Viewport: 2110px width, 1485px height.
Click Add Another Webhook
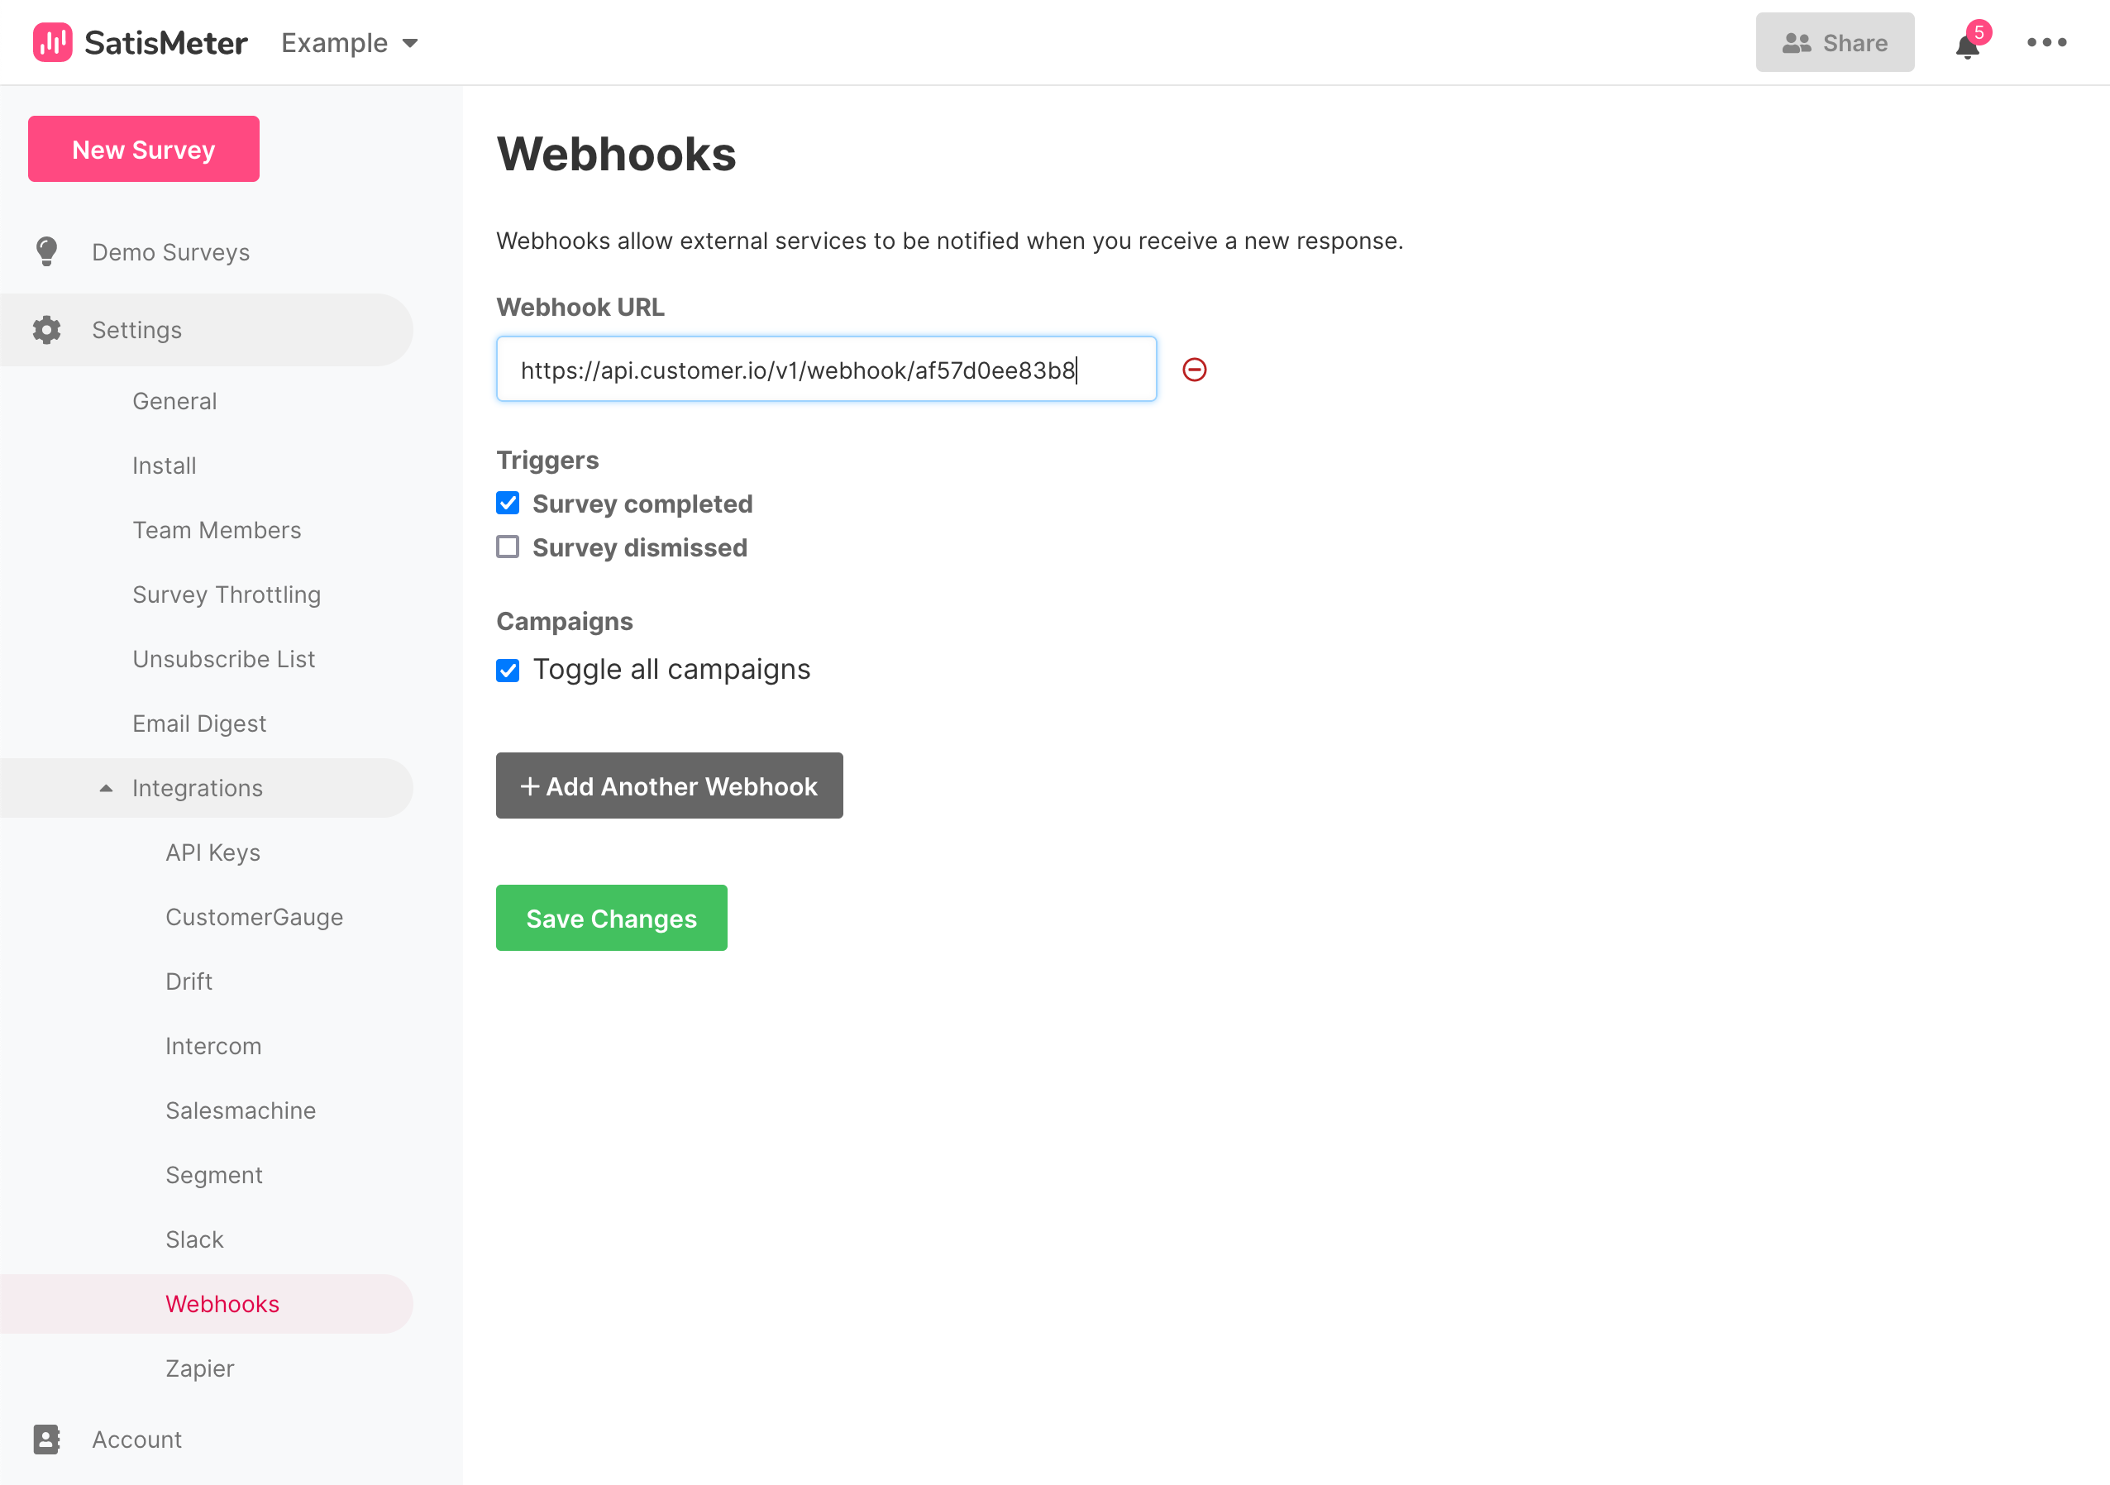pos(669,785)
